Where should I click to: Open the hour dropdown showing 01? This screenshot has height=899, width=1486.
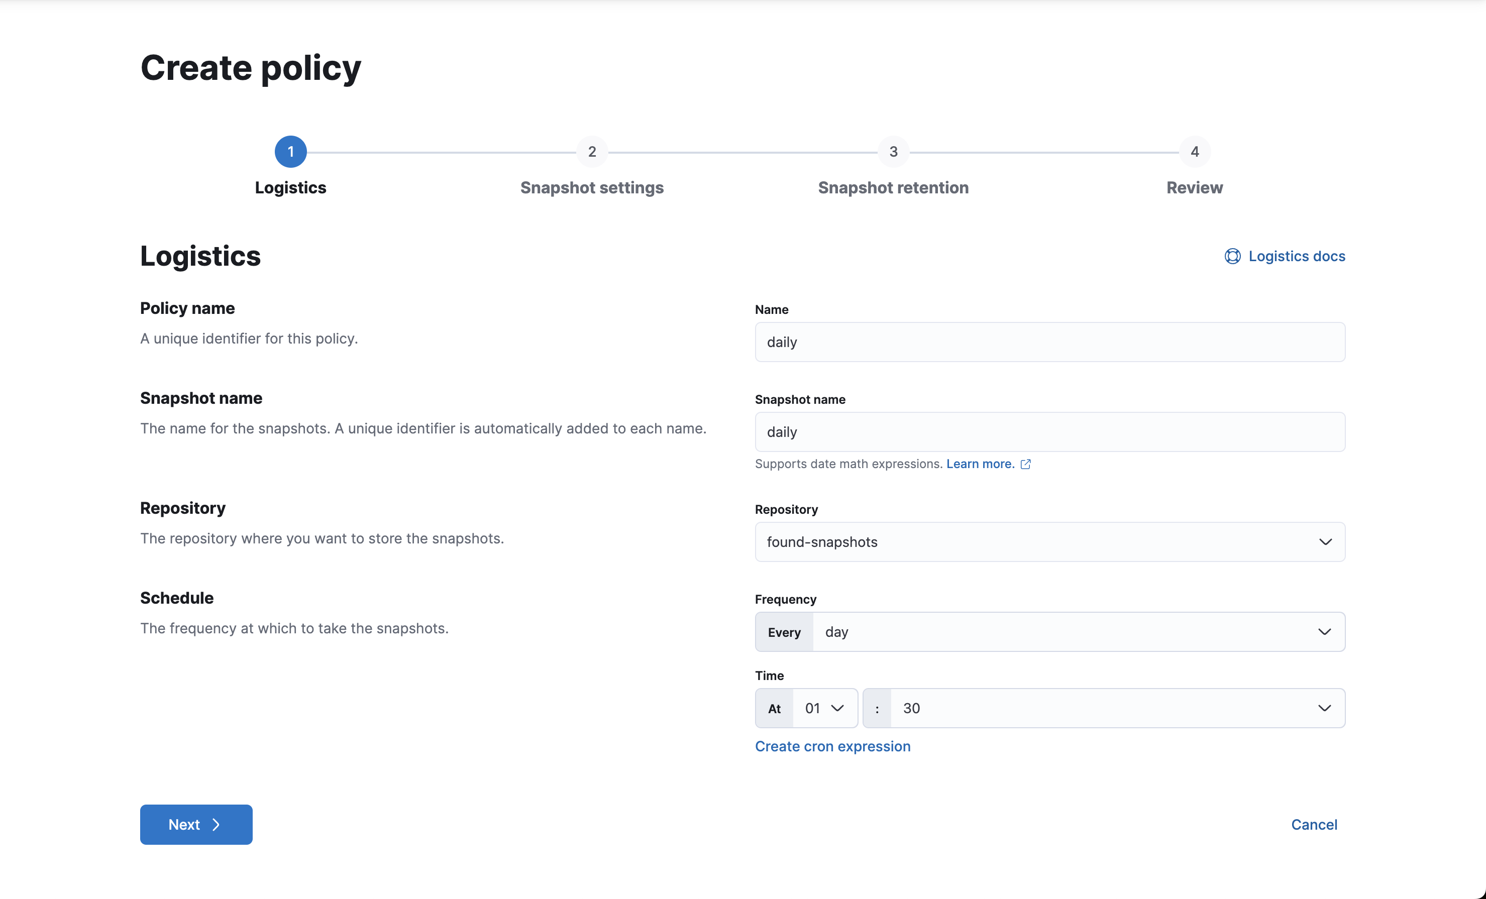824,709
